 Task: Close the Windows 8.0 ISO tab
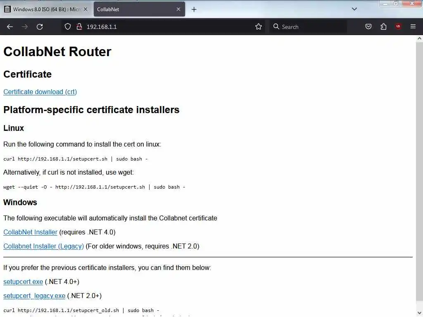(x=86, y=9)
